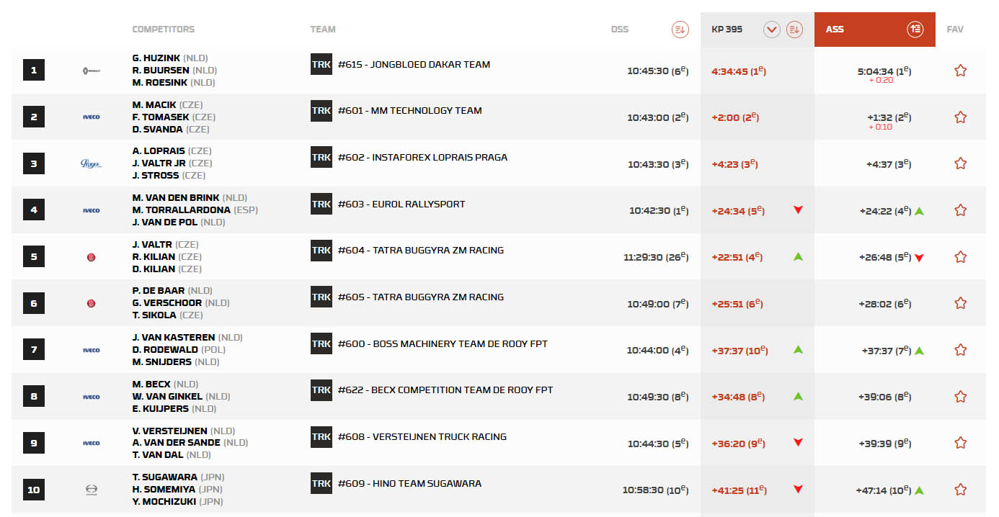Star the Versteijnen Truck Racing entry

[x=960, y=443]
